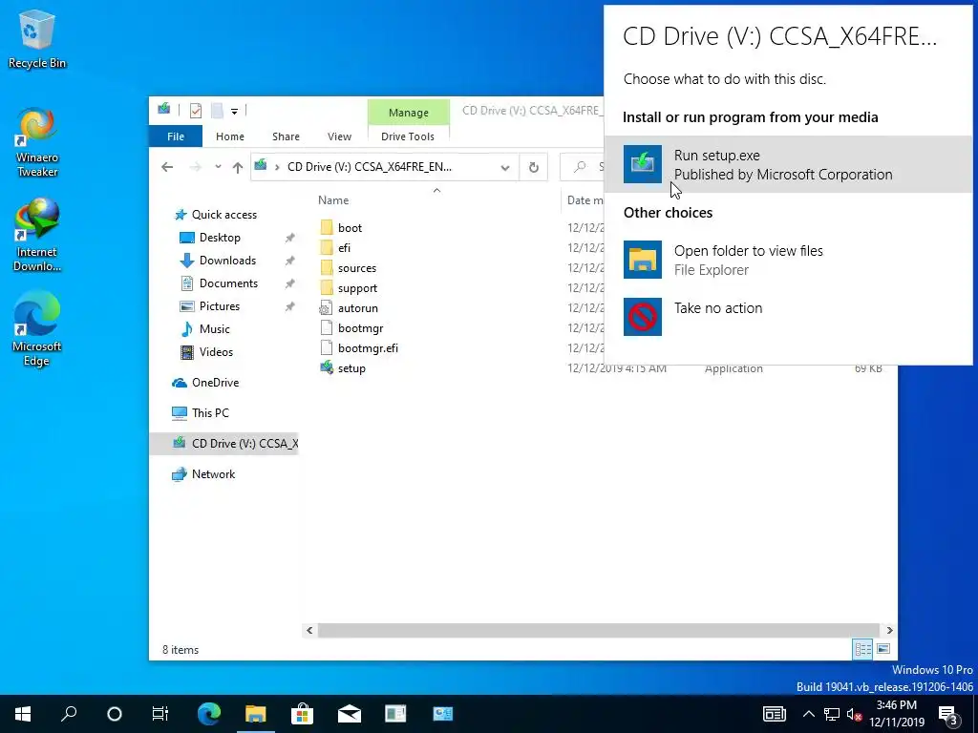Select This PC in navigation pane
The image size is (978, 733).
click(x=210, y=413)
